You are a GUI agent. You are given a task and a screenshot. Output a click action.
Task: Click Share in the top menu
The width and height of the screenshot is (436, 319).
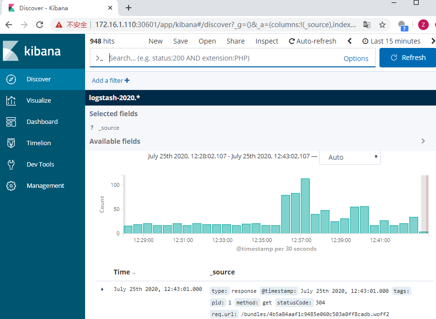[235, 41]
